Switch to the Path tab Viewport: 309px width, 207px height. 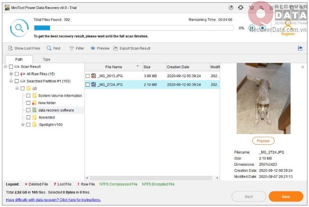coord(19,59)
